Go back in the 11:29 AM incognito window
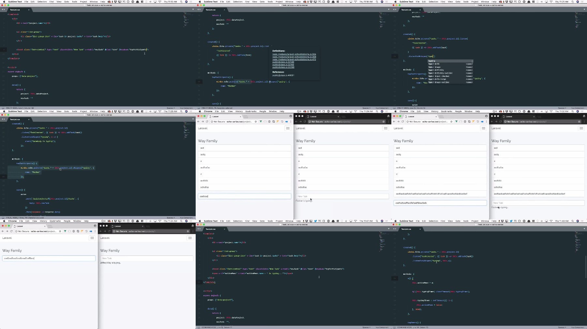The height and width of the screenshot is (329, 587). tap(296, 121)
